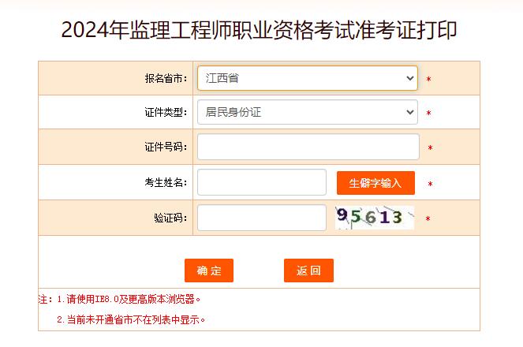Viewport: 523px width, 347px height.
Task: Click the note about 未开通省市
Action: pos(131,320)
